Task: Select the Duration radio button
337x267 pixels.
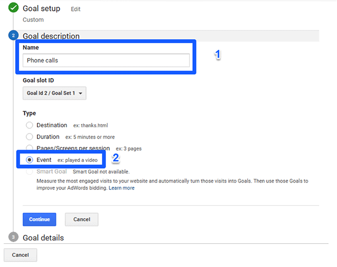Action: (30, 137)
